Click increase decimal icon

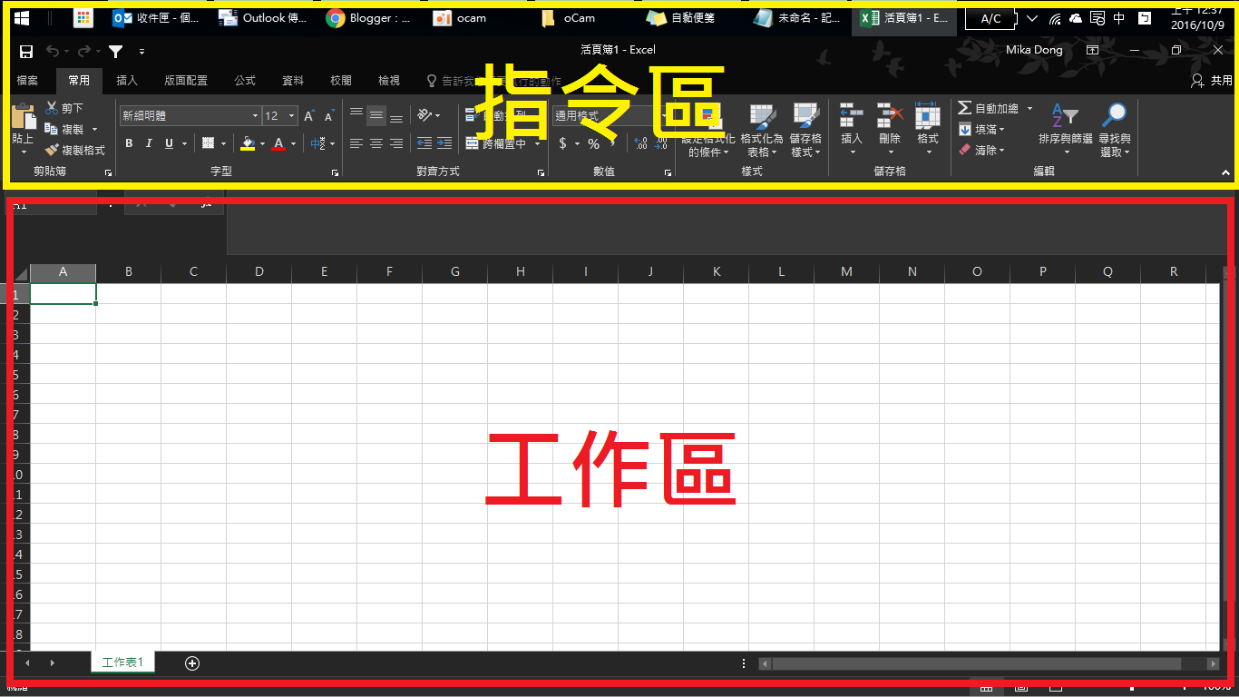(642, 143)
